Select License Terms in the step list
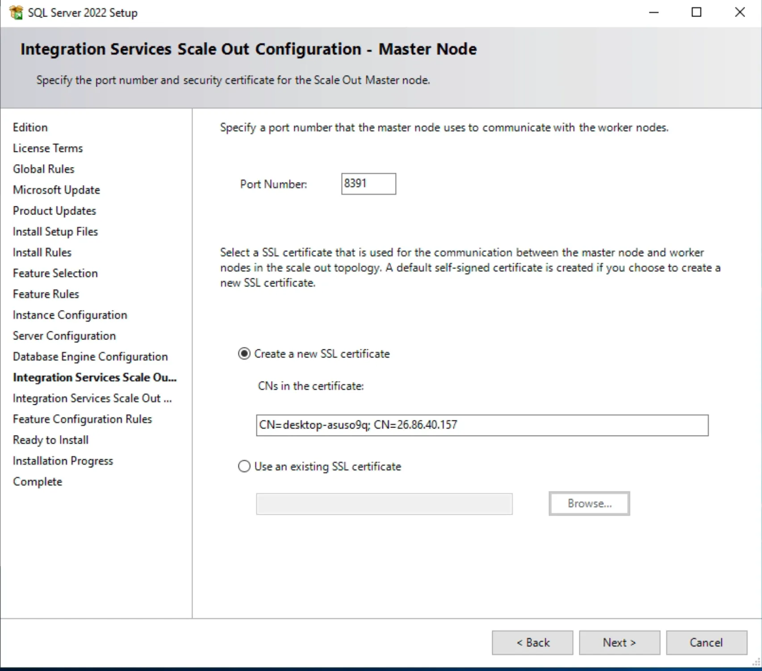 point(48,148)
